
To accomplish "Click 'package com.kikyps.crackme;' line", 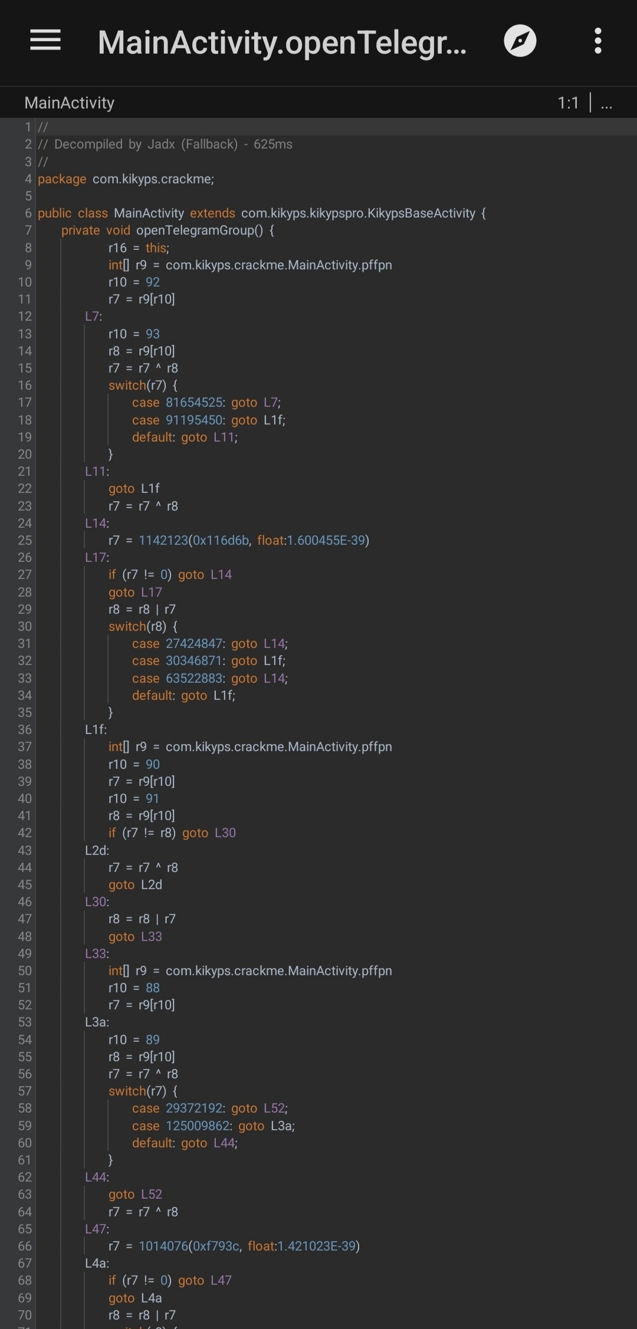I will [126, 179].
